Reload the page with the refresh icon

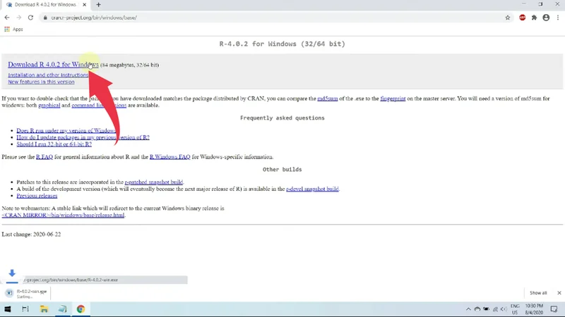point(30,18)
